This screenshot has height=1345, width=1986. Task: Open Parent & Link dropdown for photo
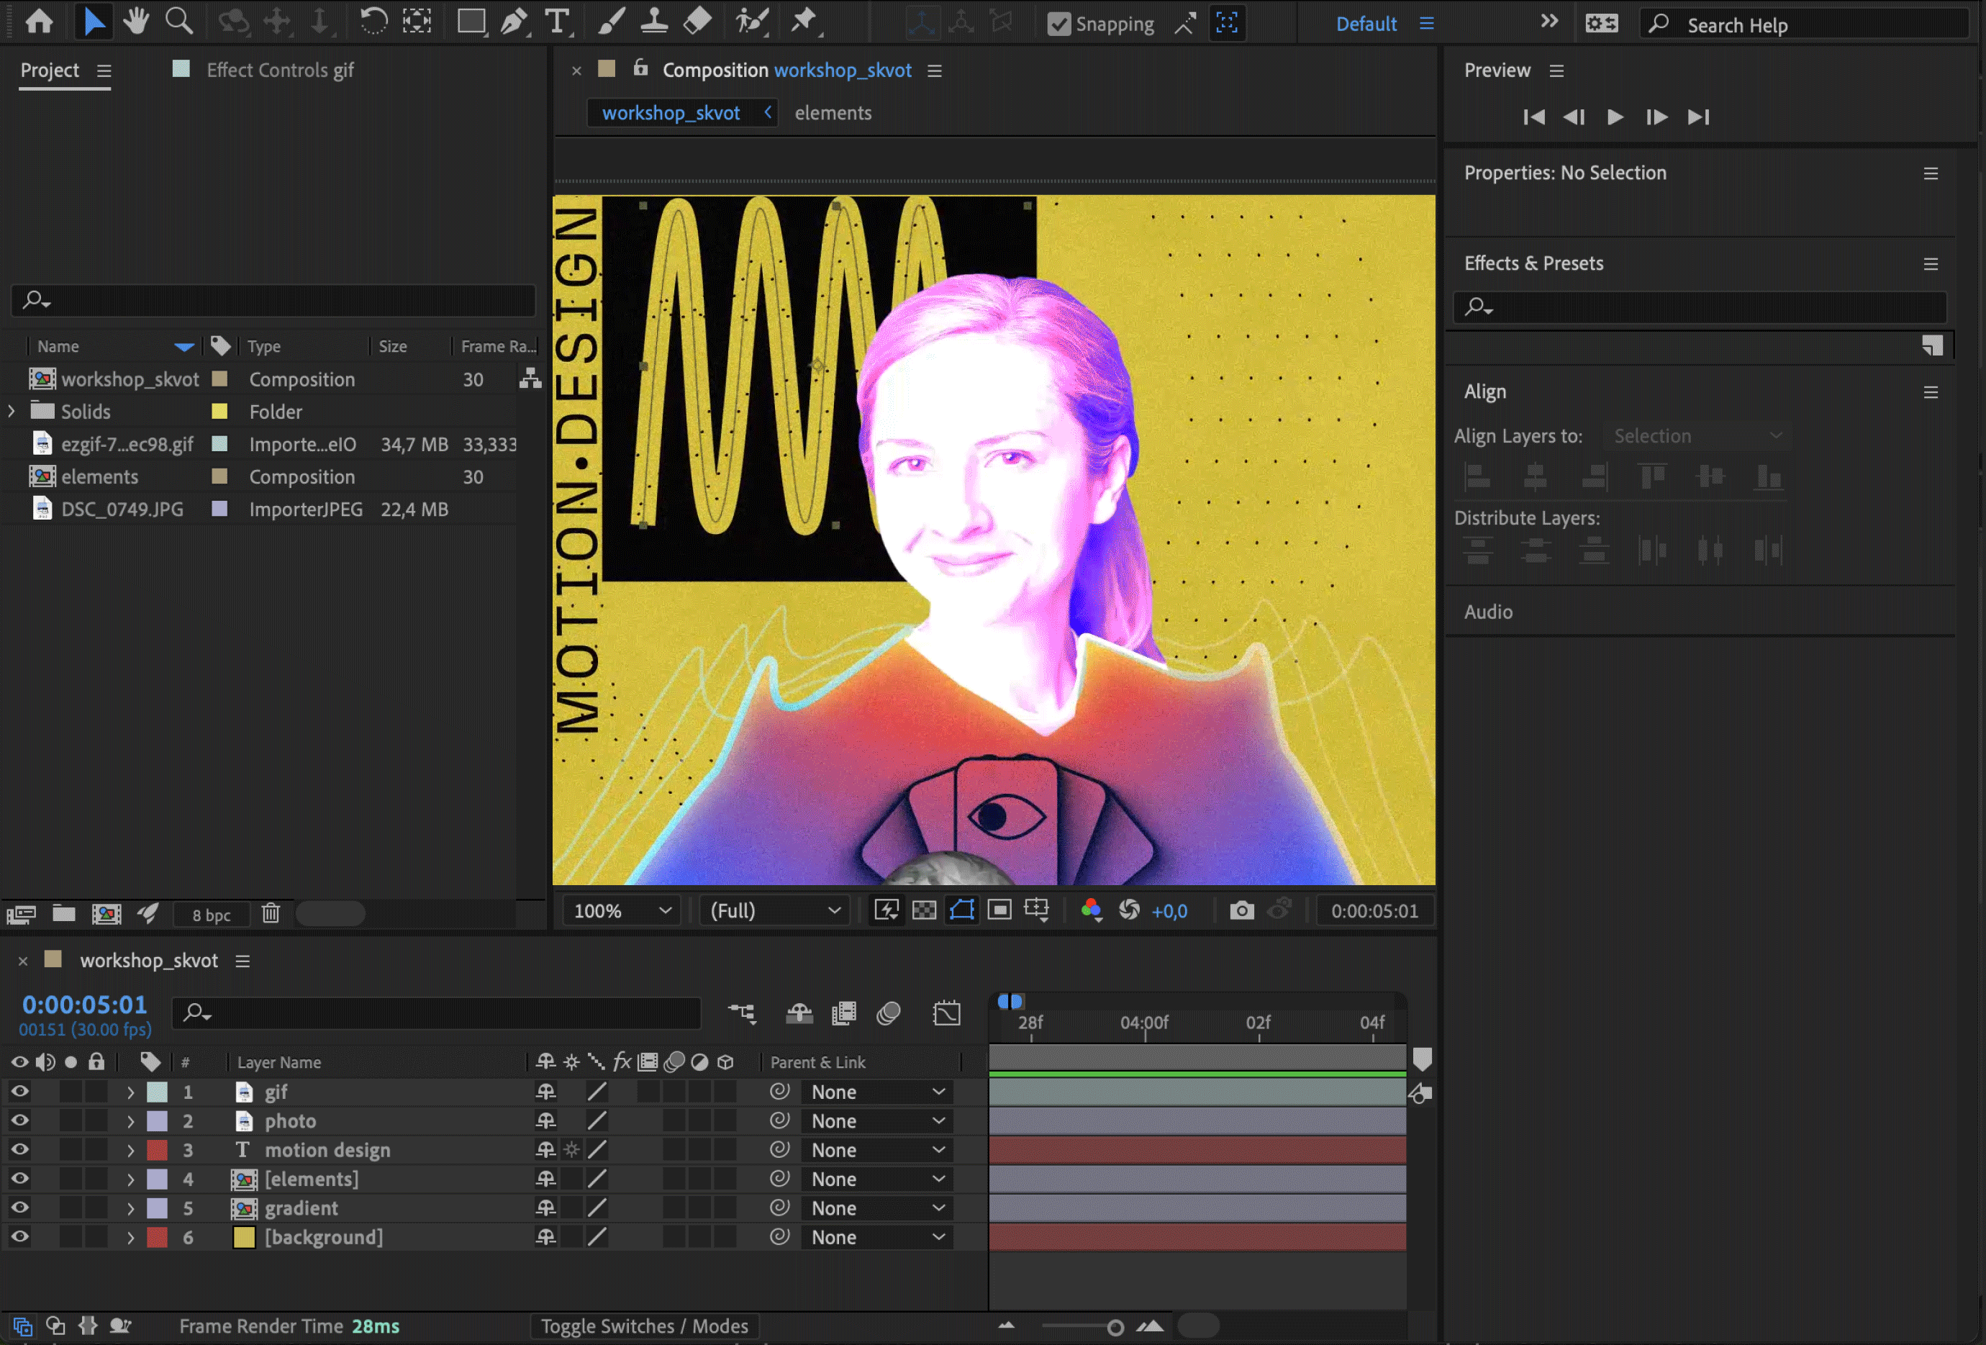click(x=876, y=1120)
